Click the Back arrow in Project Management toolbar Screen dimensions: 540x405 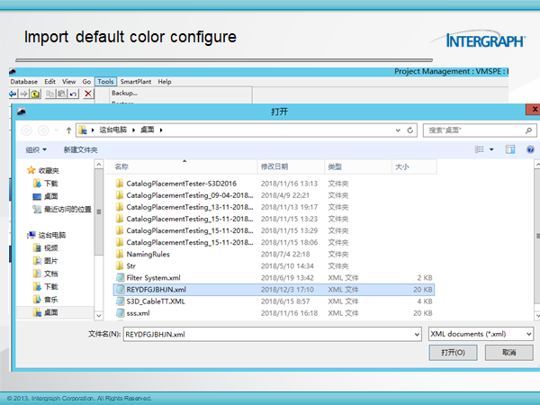click(x=13, y=94)
